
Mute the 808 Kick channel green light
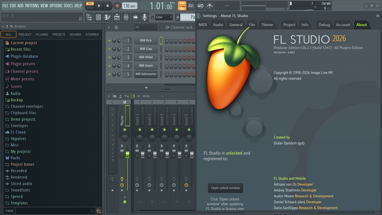coord(109,41)
